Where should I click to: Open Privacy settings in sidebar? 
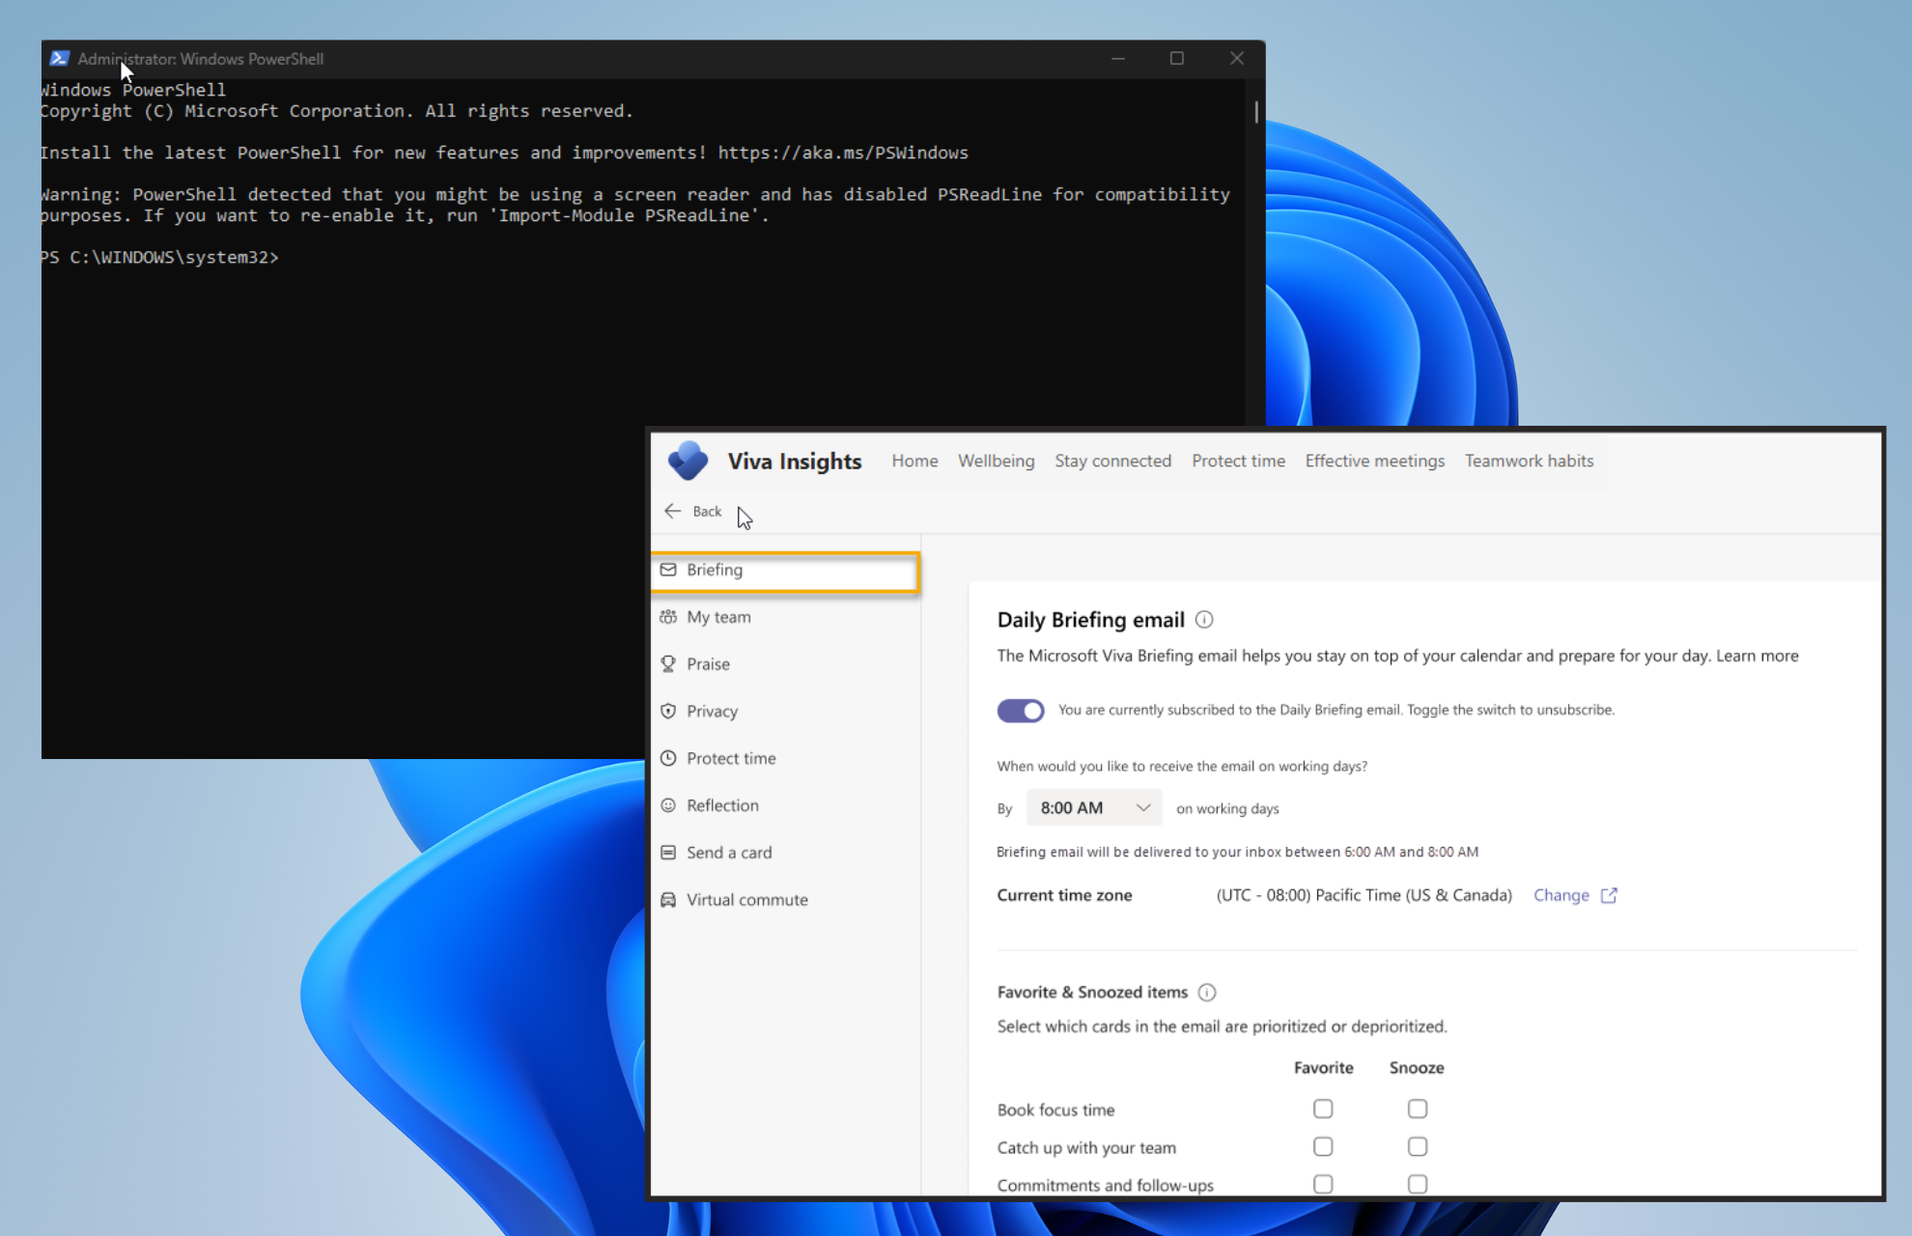point(785,712)
